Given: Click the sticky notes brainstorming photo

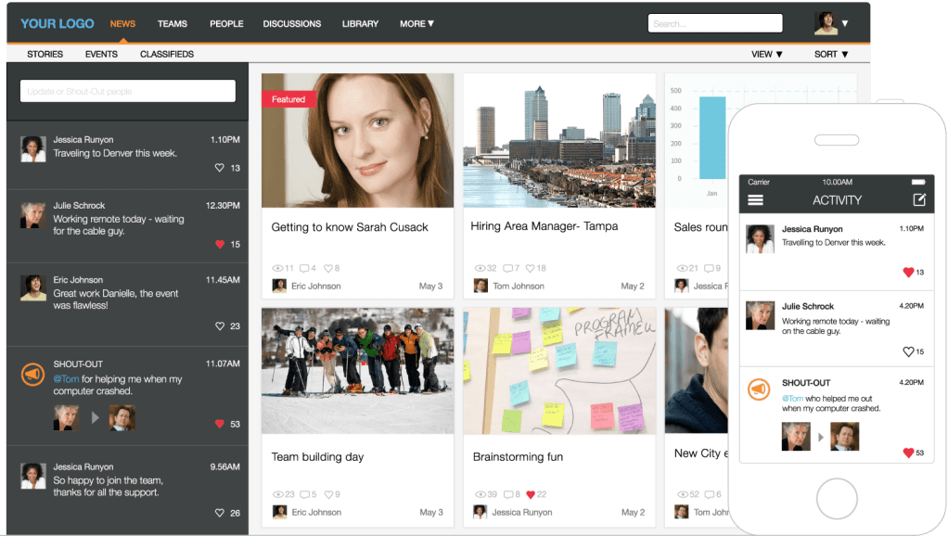Looking at the screenshot, I should [559, 370].
